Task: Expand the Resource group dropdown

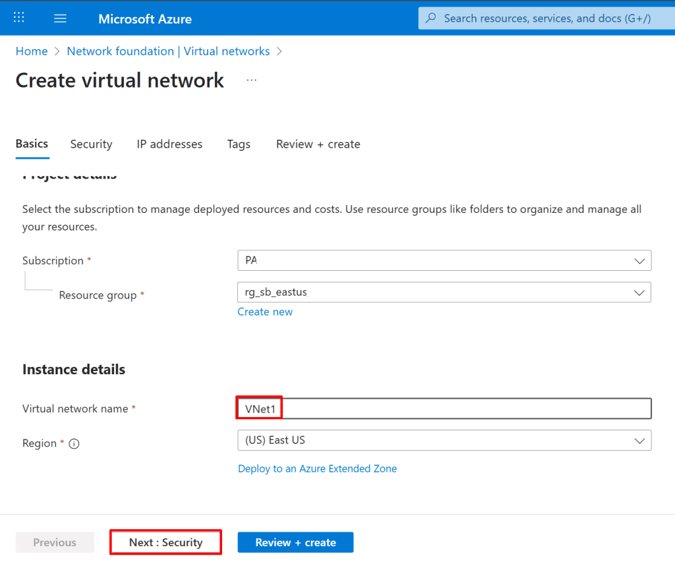Action: coord(444,292)
